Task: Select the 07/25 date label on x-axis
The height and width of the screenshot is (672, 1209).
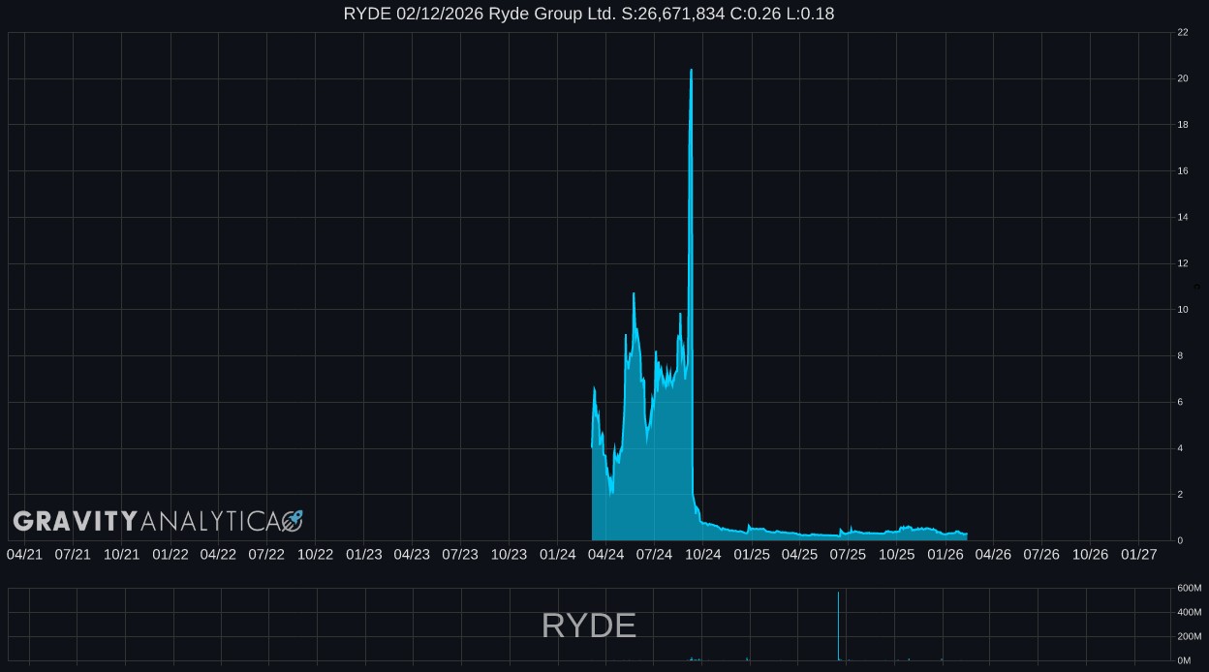Action: (848, 555)
